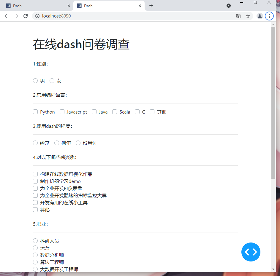Select occupation 算法工程师
This screenshot has width=280, height=276.
[35, 262]
